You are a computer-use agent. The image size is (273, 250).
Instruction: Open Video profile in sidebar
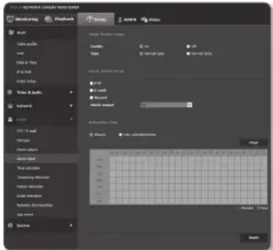click(x=27, y=44)
